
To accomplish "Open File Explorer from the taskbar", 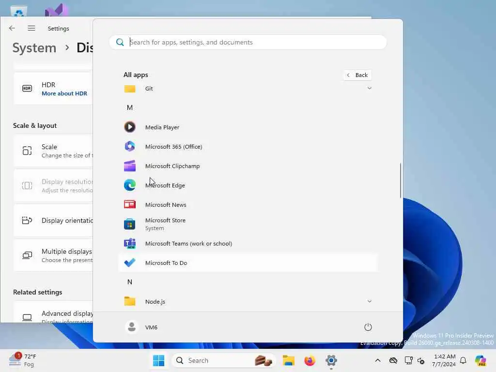I will [x=289, y=360].
